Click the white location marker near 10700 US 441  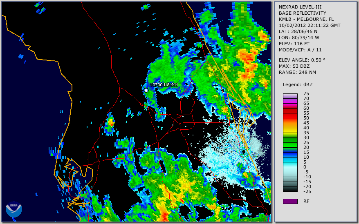click(146, 90)
